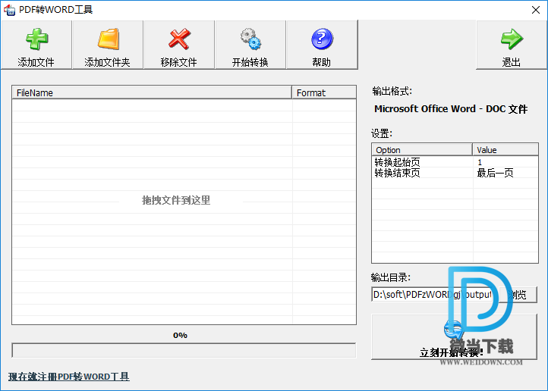This screenshot has width=548, height=391.
Task: Click the Format column header
Action: point(324,92)
